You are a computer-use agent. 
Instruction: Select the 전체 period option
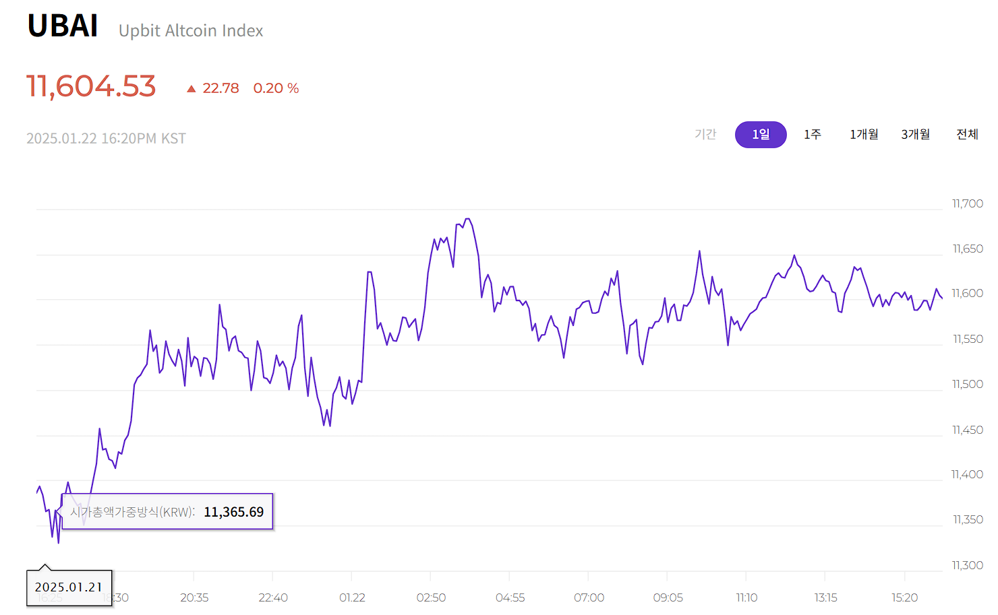967,134
